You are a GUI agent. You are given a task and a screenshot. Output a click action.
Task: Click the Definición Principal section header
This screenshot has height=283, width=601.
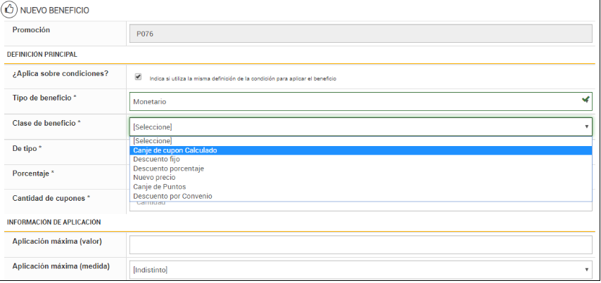pyautogui.click(x=42, y=54)
